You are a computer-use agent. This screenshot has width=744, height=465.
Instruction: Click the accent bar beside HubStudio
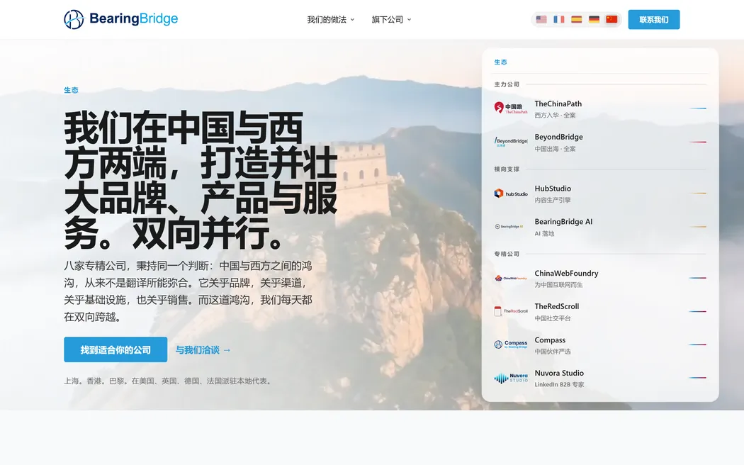(697, 194)
